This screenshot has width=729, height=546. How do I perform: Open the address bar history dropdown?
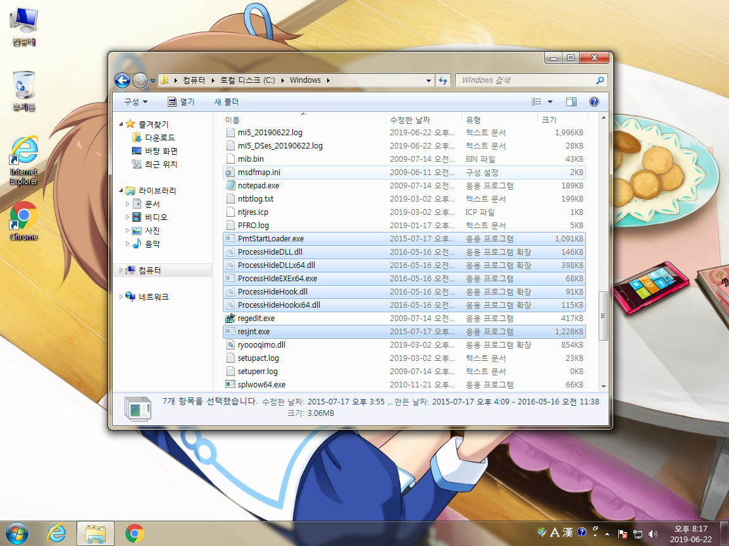[x=428, y=80]
